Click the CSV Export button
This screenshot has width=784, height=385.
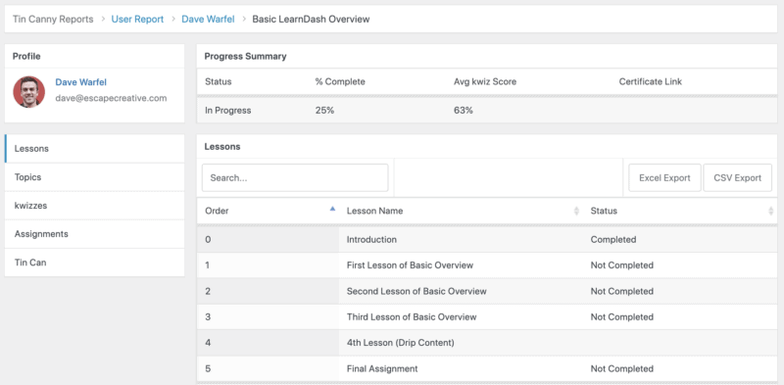click(738, 177)
